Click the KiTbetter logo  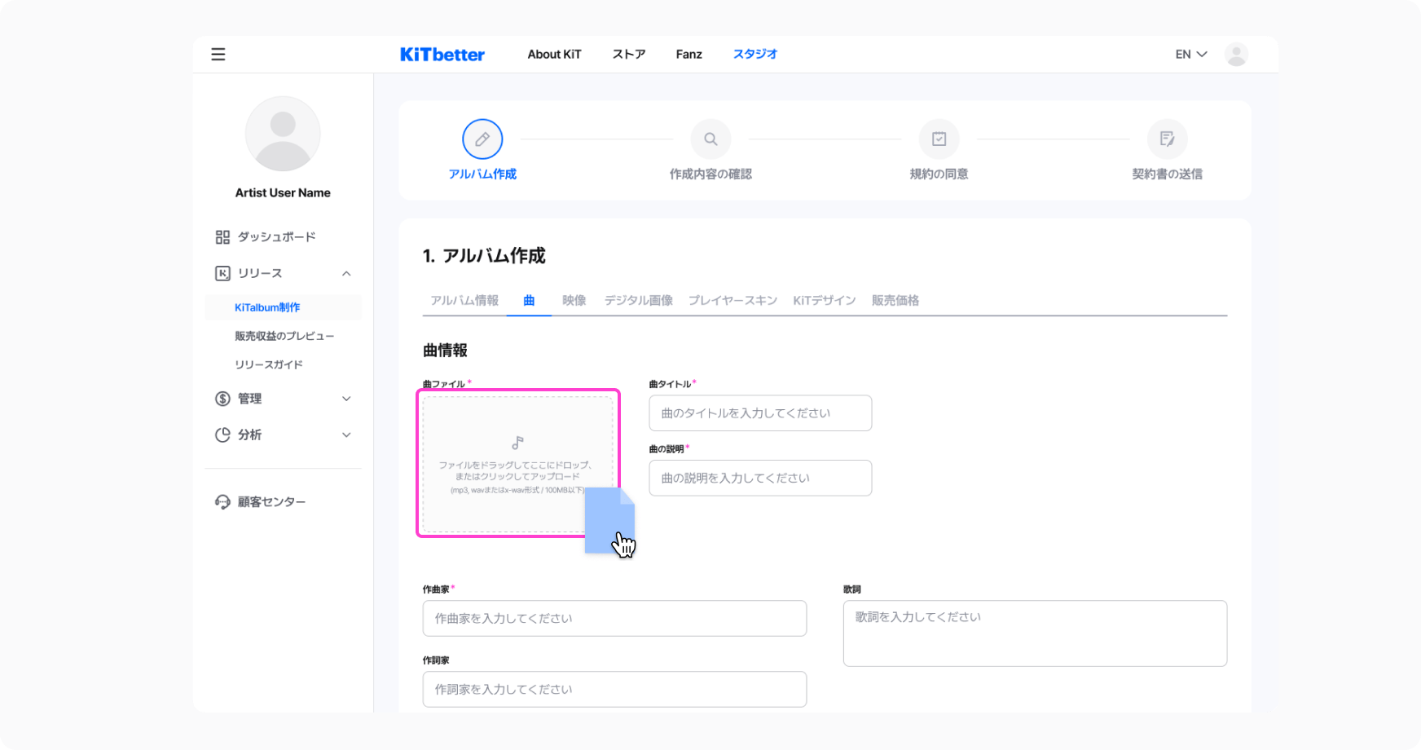[442, 55]
